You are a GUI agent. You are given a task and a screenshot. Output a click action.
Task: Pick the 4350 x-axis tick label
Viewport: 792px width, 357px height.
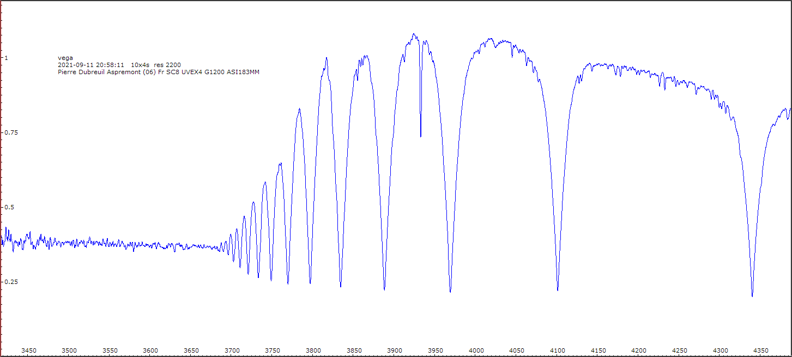761,350
